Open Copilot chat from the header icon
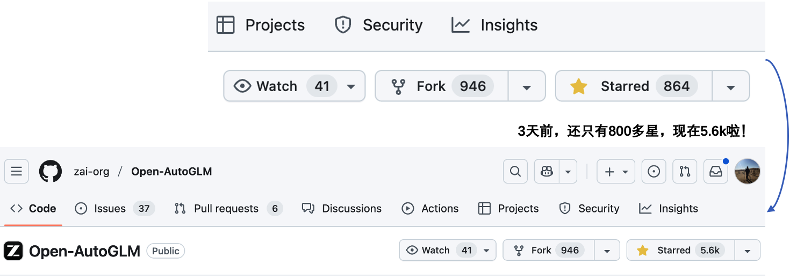This screenshot has width=804, height=279. tap(547, 172)
